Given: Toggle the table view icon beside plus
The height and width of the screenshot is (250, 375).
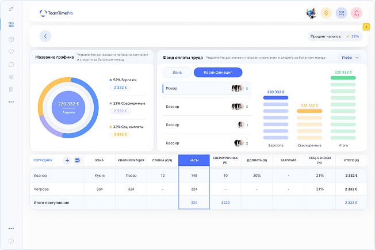Looking at the screenshot, I should tap(78, 160).
